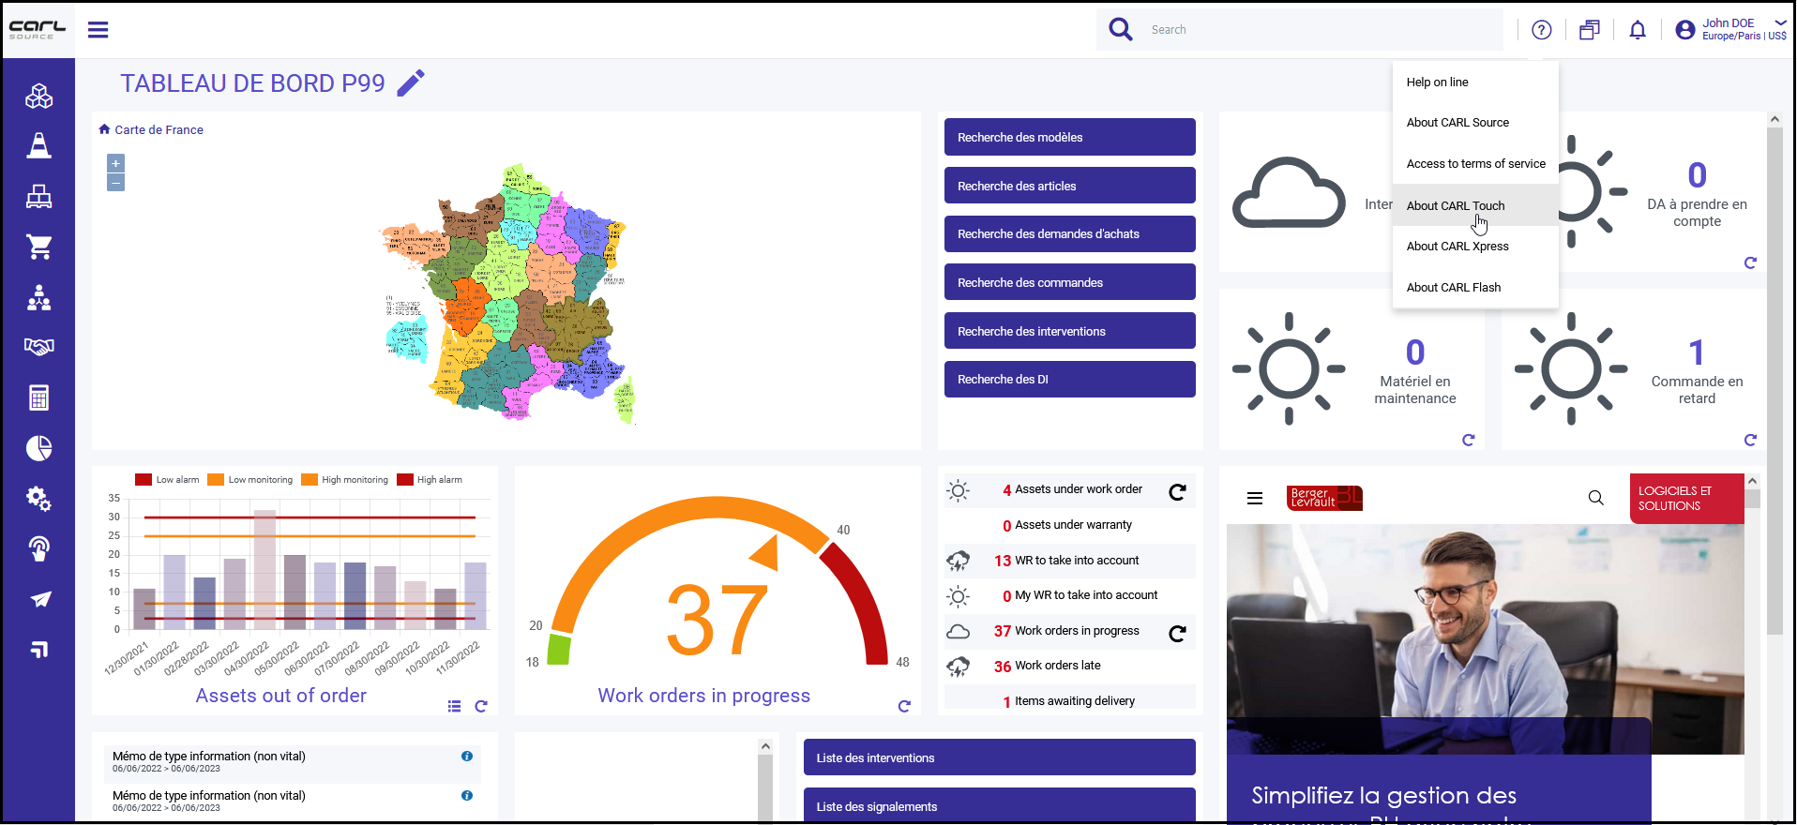Toggle the Low monitoring legend series
The image size is (1797, 825).
pyautogui.click(x=250, y=480)
